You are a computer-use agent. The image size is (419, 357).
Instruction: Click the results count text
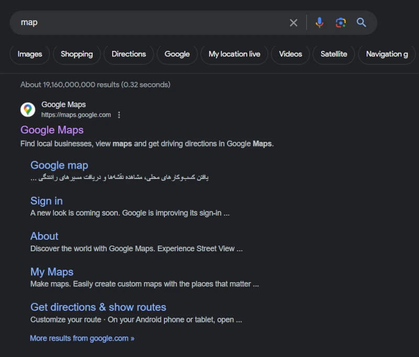pyautogui.click(x=95, y=85)
